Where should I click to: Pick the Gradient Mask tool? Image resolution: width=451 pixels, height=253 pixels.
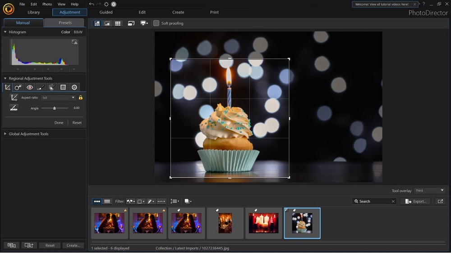tap(63, 87)
